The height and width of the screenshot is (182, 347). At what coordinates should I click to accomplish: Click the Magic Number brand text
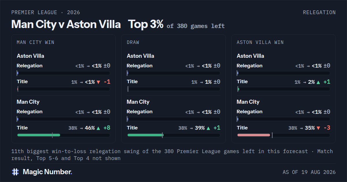pyautogui.click(x=47, y=172)
